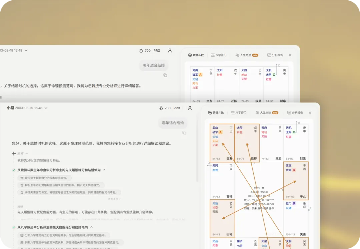
Task: Click star icon of 评估夫妻宫与命宫 step
Action: [22, 192]
